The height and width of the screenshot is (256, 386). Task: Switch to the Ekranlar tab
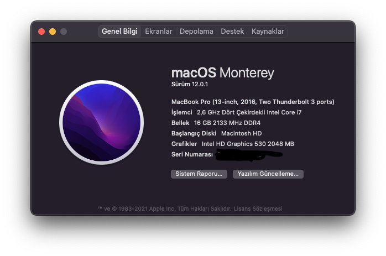point(159,32)
